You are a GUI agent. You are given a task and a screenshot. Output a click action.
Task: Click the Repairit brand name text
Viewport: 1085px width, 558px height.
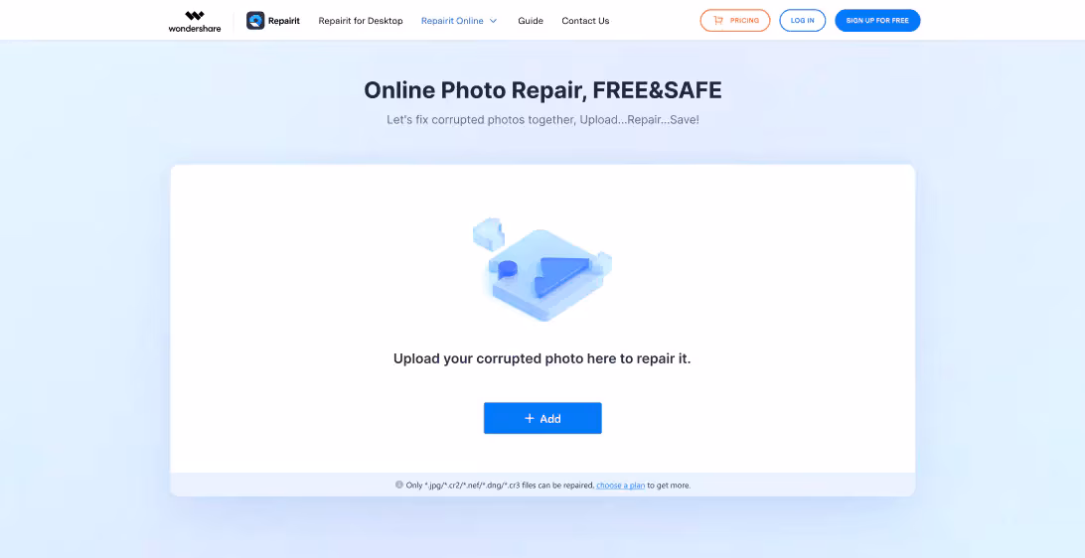coord(284,21)
